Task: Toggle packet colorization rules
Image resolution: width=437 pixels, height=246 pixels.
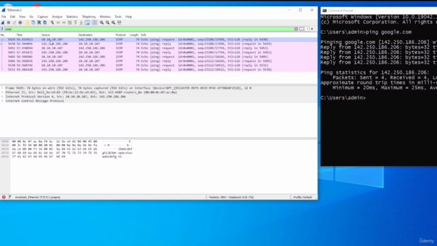Action: 94,23
